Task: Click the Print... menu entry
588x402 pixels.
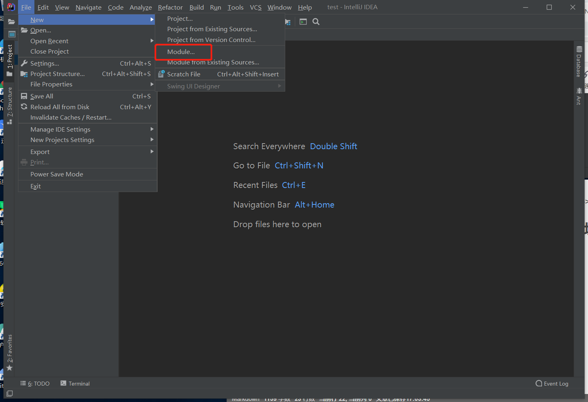Action: tap(88, 162)
